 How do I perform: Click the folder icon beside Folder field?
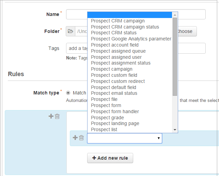(71, 31)
